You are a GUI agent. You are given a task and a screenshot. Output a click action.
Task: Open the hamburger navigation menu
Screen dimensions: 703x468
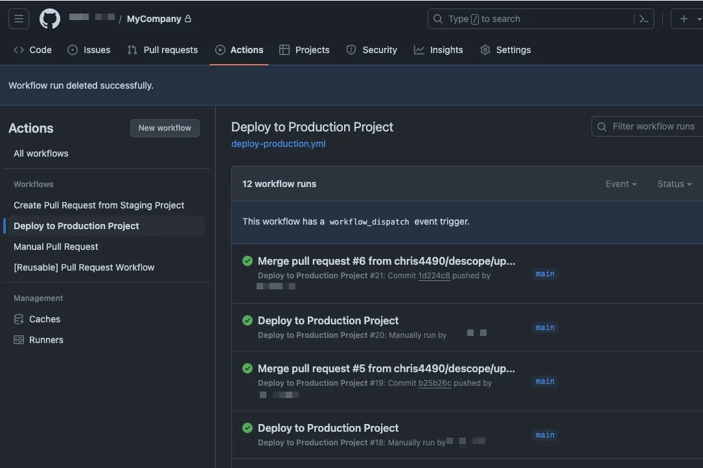tap(18, 19)
